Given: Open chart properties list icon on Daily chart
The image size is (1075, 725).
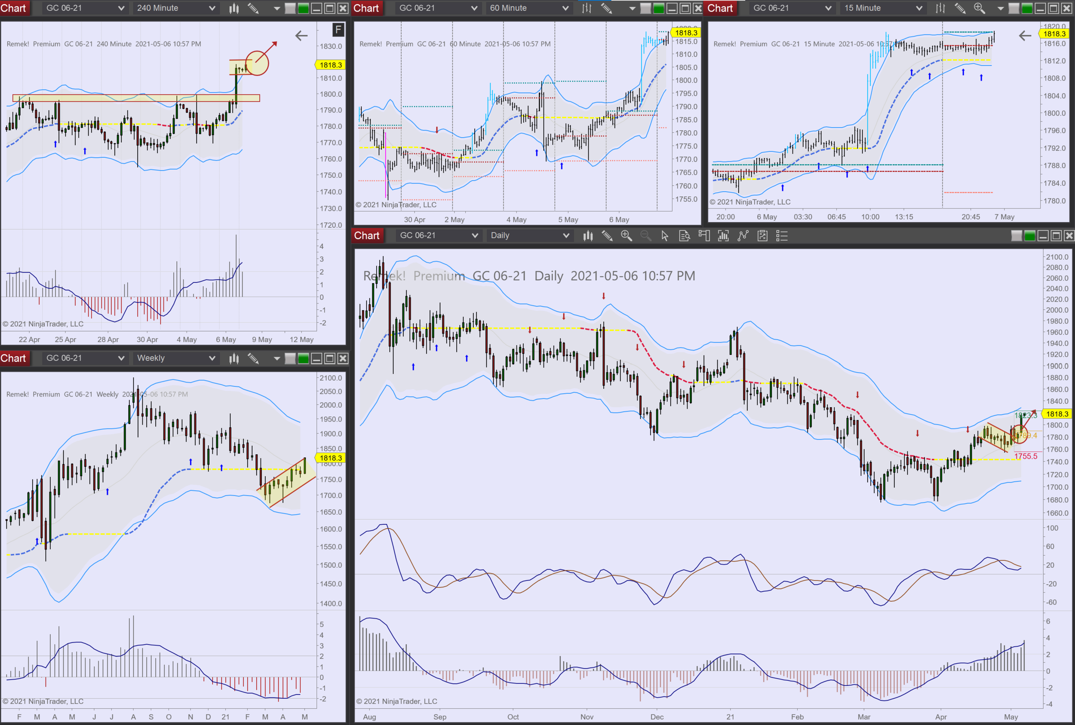Looking at the screenshot, I should click(x=782, y=236).
